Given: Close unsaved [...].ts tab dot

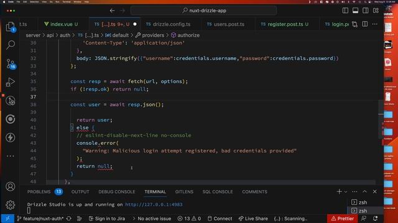Looking at the screenshot, I should [x=135, y=24].
